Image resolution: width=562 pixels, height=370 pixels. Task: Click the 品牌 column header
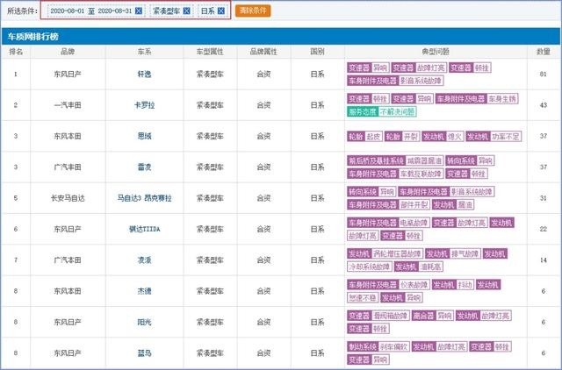coord(68,52)
